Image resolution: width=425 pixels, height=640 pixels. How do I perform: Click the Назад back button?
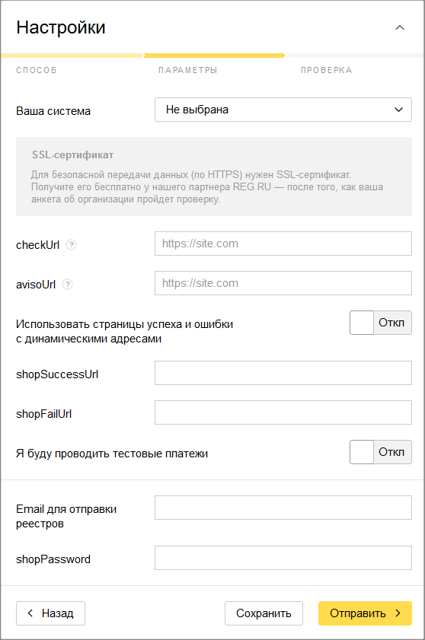point(51,613)
